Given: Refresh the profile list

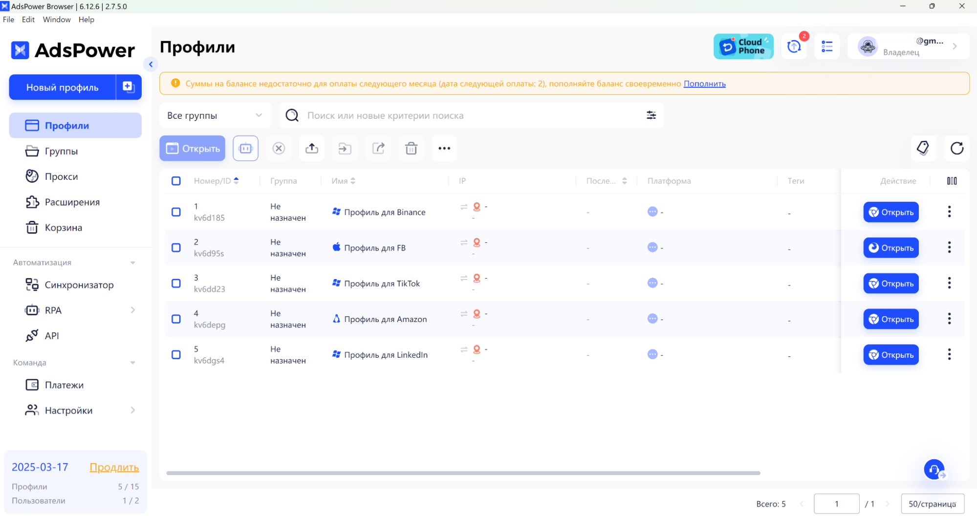Looking at the screenshot, I should pyautogui.click(x=957, y=148).
